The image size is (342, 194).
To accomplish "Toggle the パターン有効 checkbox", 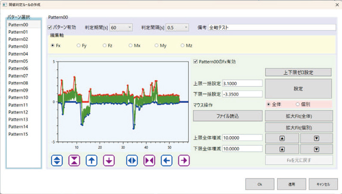I will (50, 27).
